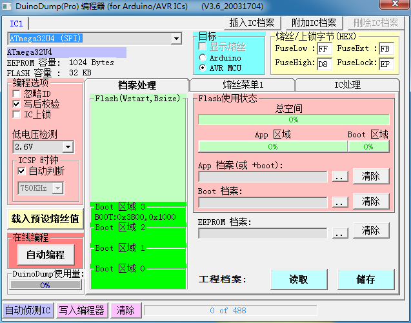Clear the App 档案 with 清除

pyautogui.click(x=371, y=176)
